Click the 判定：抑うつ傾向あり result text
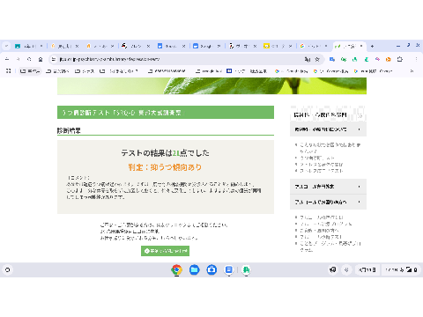This screenshot has width=423, height=317. pos(165,167)
